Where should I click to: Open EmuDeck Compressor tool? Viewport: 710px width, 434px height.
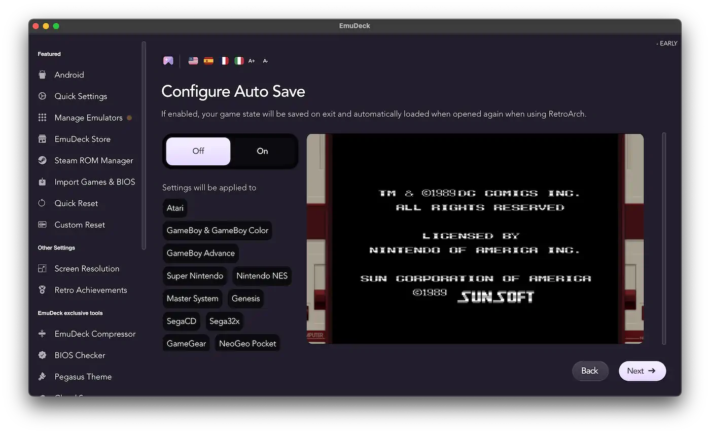95,334
